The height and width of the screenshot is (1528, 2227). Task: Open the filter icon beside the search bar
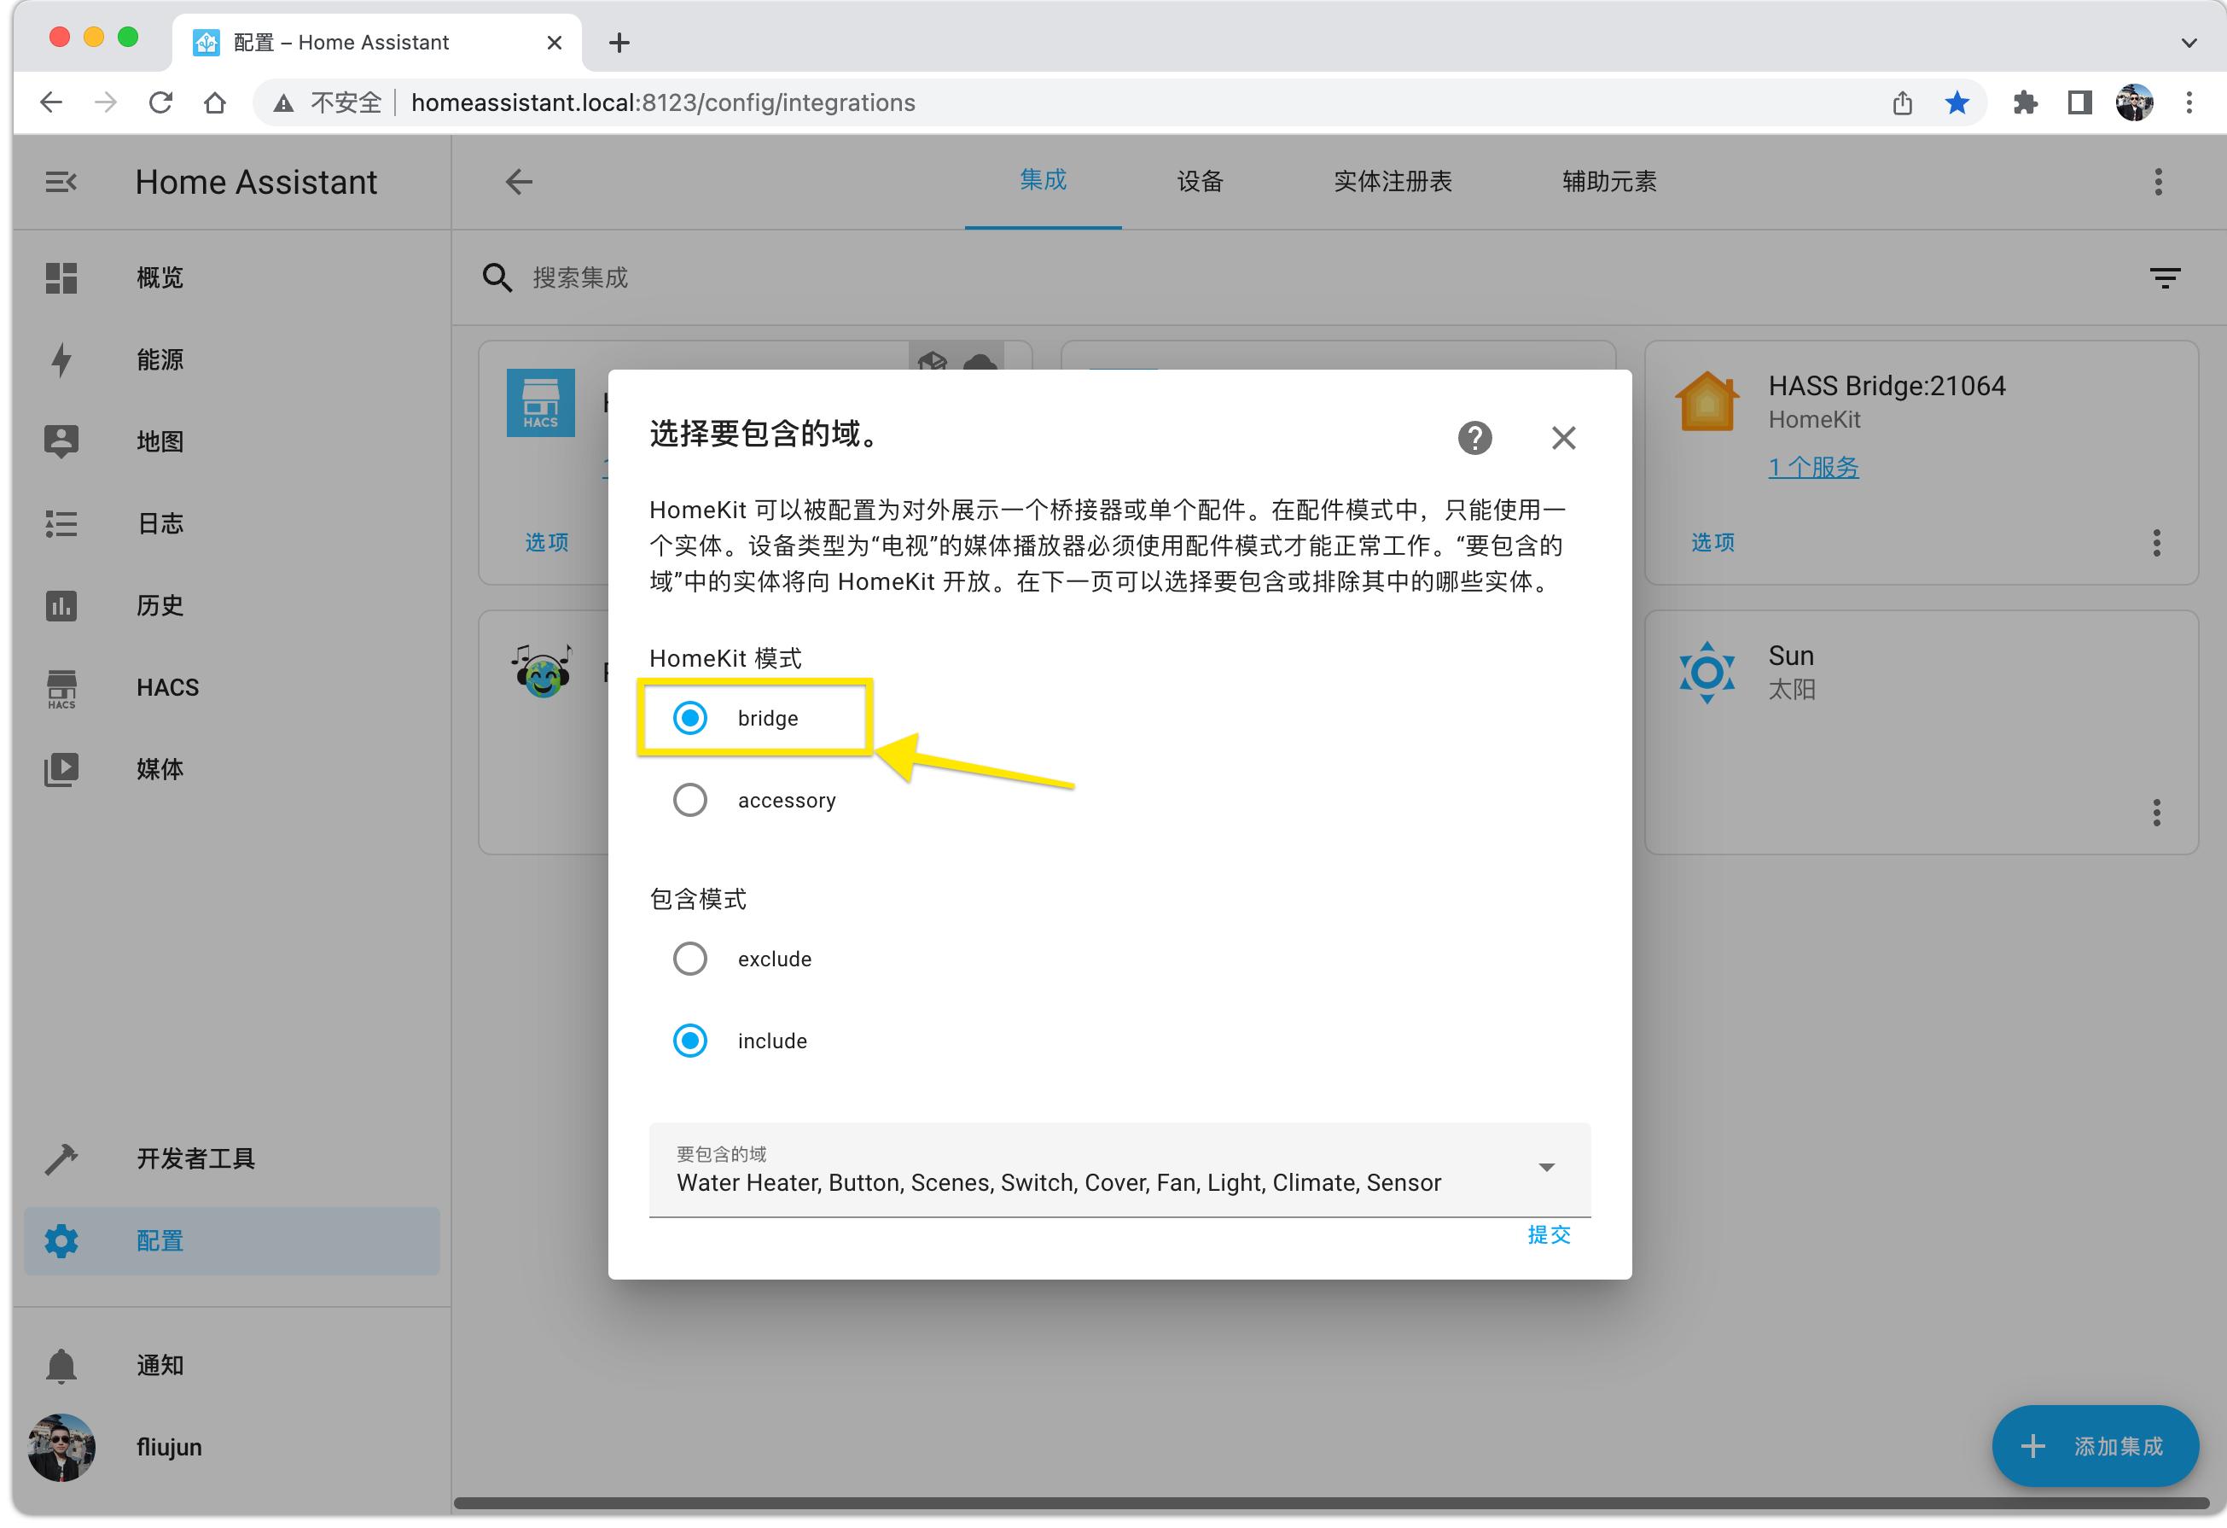[x=2165, y=277]
